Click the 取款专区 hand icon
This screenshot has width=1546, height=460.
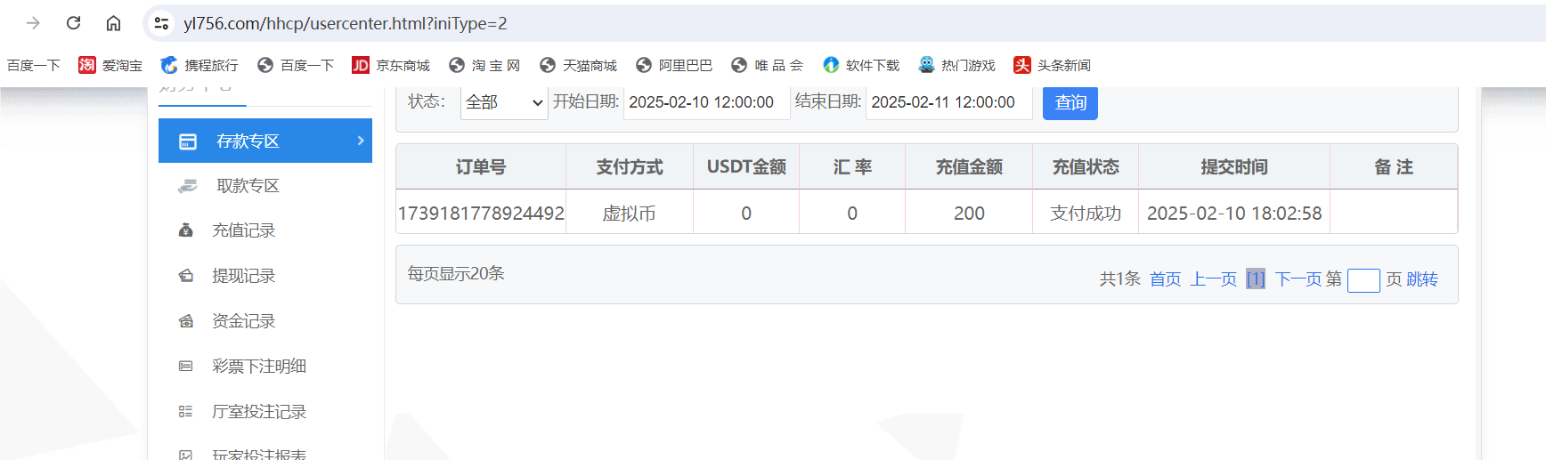187,186
